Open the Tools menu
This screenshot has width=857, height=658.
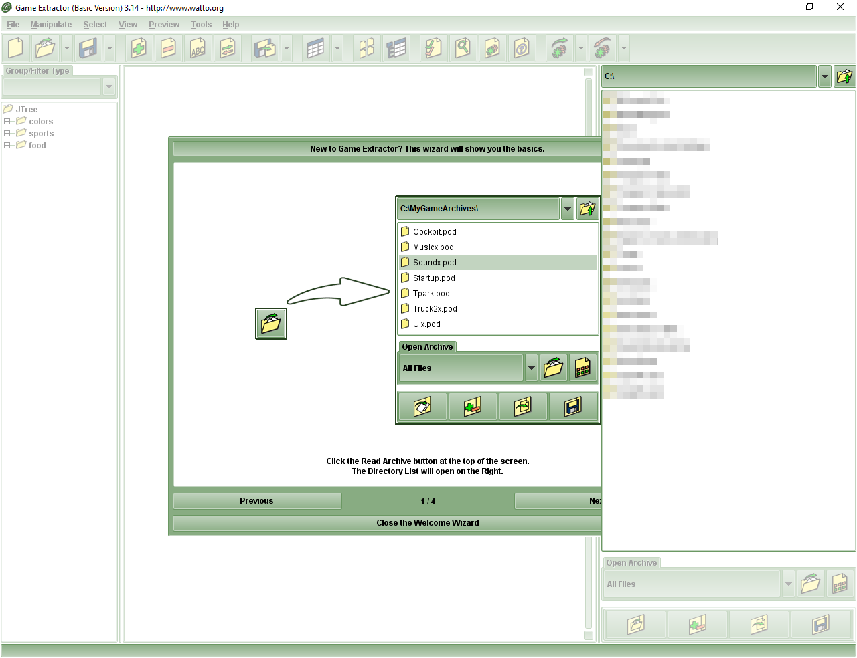[x=202, y=25]
